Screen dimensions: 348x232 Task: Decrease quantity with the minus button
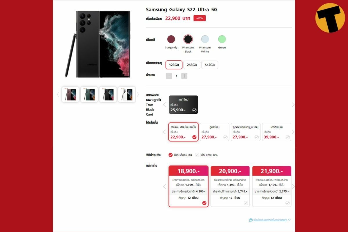click(x=169, y=76)
